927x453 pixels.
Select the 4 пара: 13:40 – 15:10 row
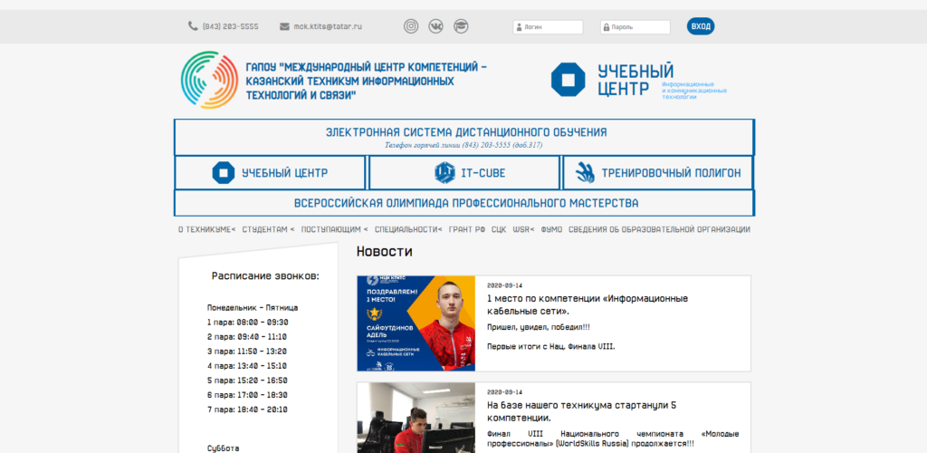click(247, 366)
